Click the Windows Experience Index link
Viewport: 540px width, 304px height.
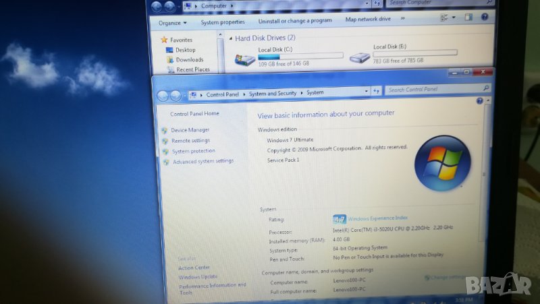(x=379, y=218)
